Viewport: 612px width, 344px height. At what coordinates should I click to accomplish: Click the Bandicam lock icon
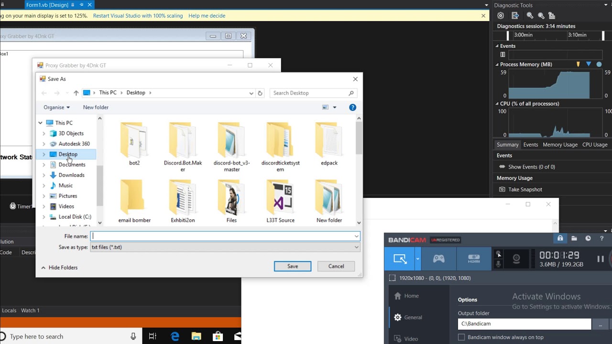tap(560, 238)
